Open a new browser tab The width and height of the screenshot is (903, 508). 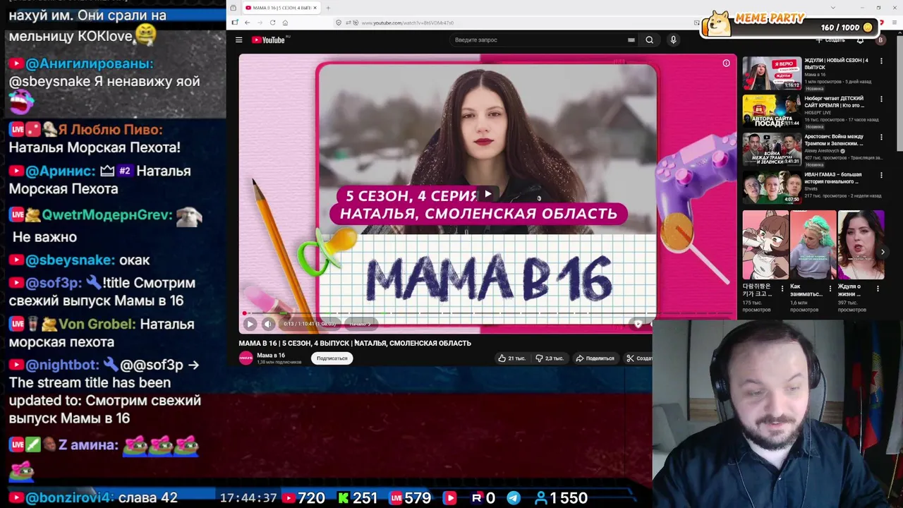[x=328, y=8]
